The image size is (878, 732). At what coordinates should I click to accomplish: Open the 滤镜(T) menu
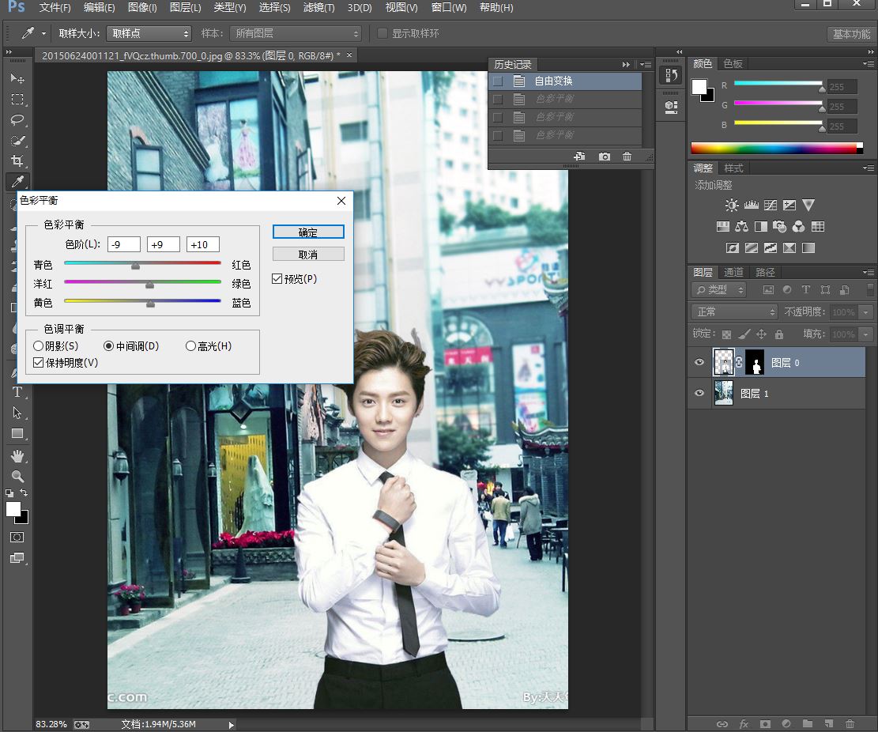pos(318,8)
